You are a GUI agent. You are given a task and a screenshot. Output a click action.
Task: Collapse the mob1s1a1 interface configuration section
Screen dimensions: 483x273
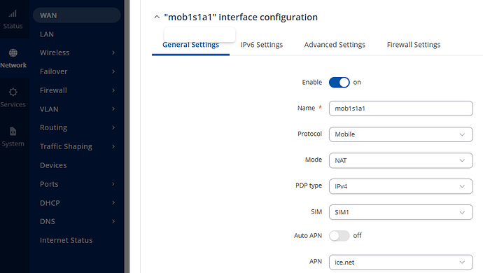pyautogui.click(x=157, y=17)
